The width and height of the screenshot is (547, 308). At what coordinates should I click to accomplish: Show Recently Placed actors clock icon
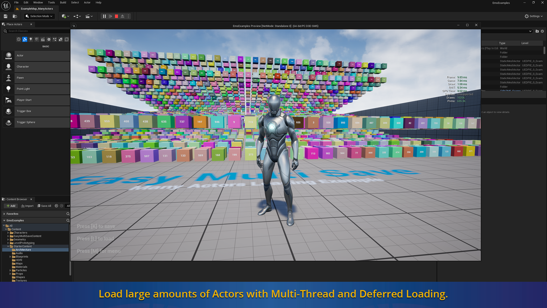[x=19, y=39]
